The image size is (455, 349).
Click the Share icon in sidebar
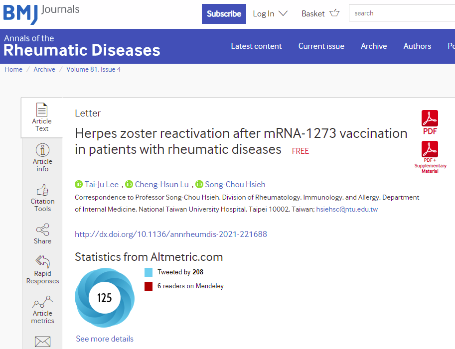tap(42, 230)
